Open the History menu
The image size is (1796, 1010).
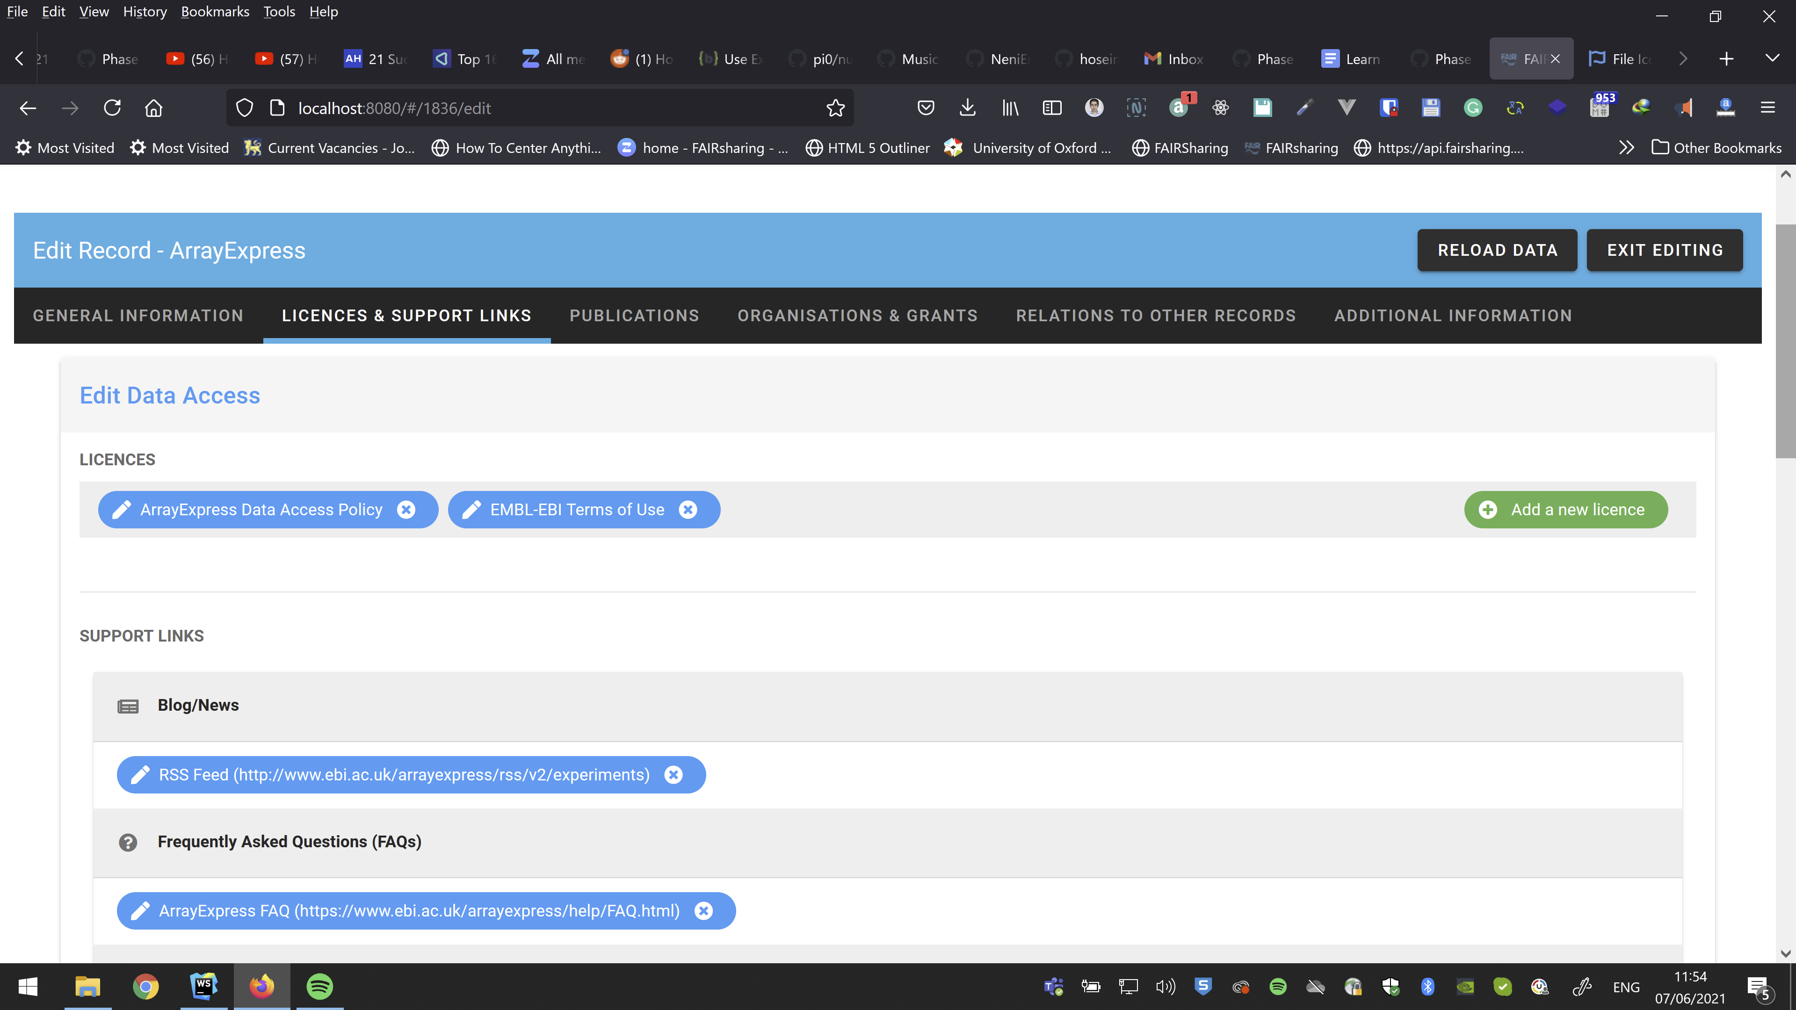pos(145,11)
